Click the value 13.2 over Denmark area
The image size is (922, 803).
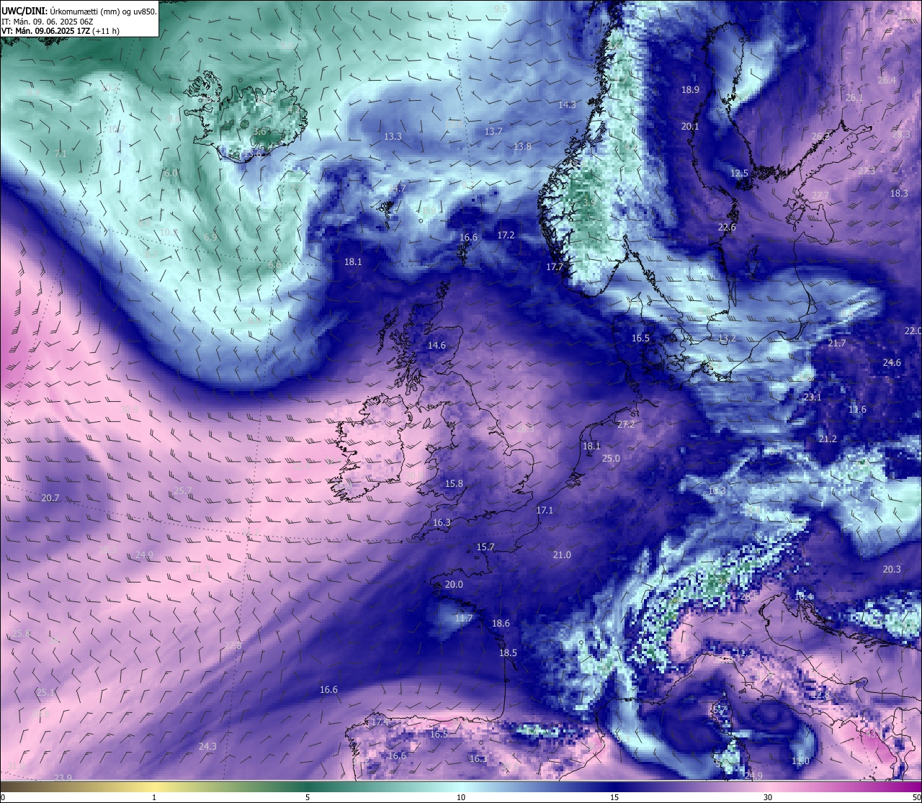click(727, 338)
